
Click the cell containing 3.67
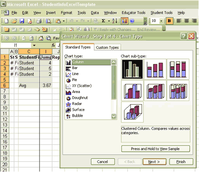[x=46, y=85]
